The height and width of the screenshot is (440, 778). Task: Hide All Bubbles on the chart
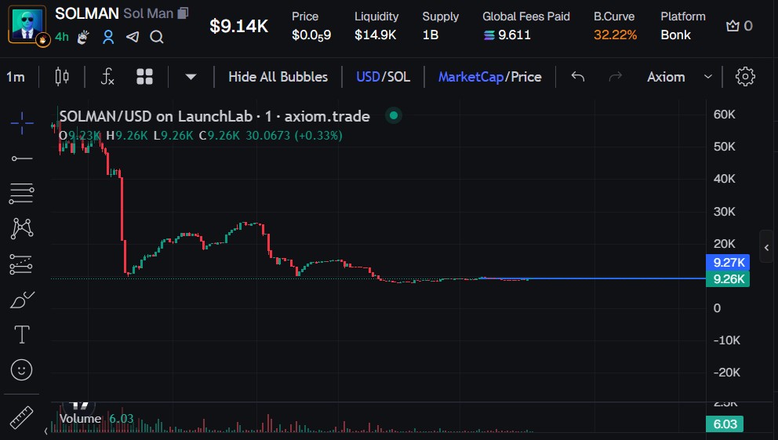tap(278, 77)
